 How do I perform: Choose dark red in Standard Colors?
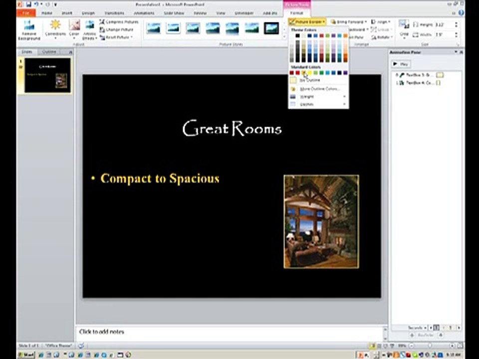click(x=291, y=73)
